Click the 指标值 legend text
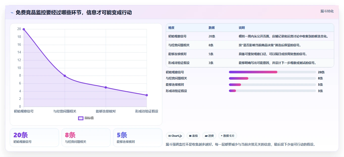Viewport: 344px width, 157px height. [89, 118]
